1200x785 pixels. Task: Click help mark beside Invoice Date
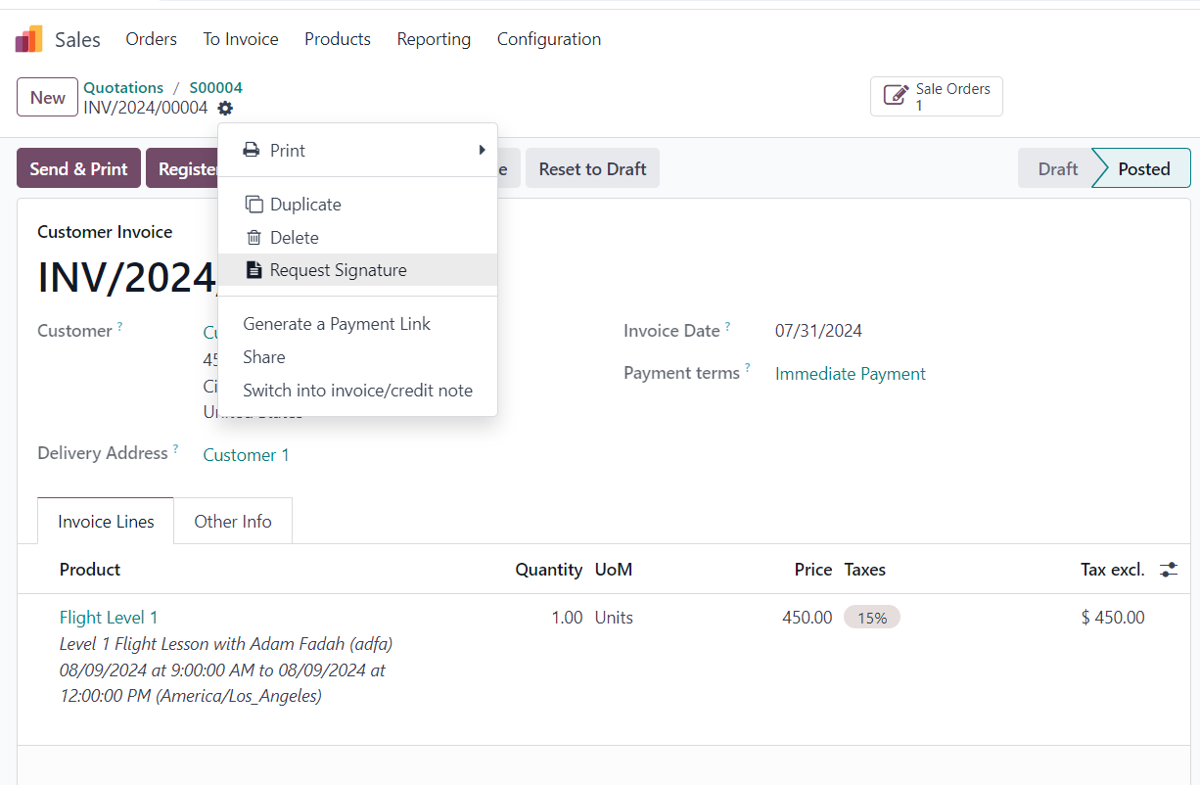click(x=728, y=326)
